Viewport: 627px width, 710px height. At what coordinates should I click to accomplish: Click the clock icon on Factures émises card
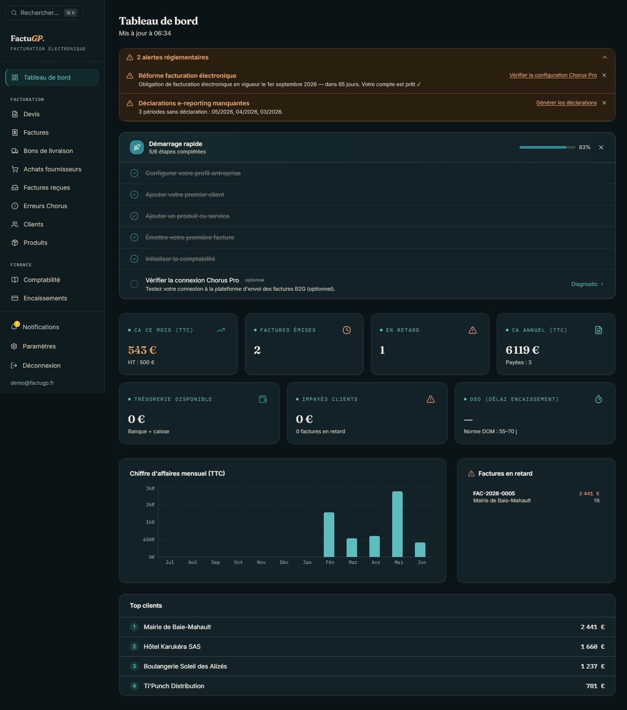347,330
